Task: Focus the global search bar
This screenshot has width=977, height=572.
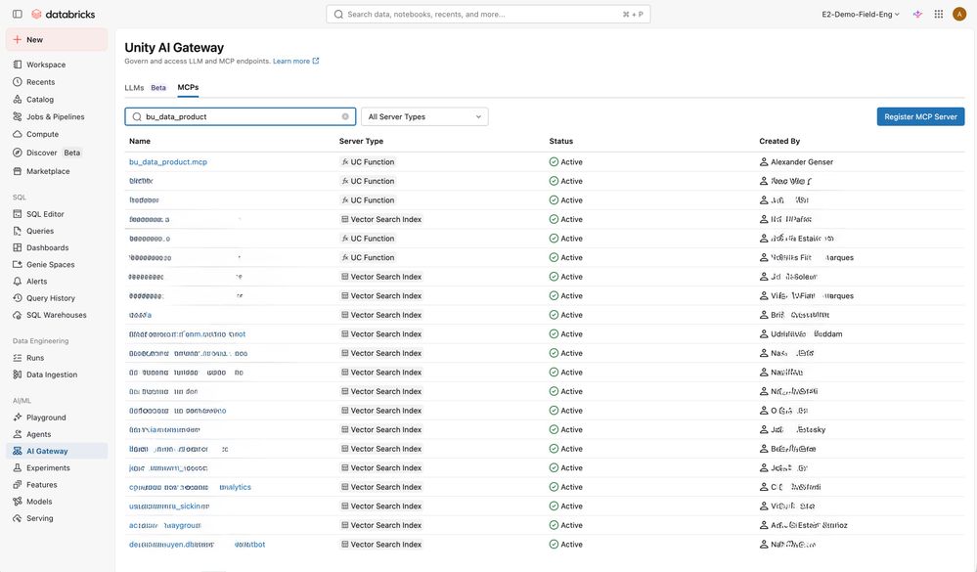Action: click(x=488, y=15)
